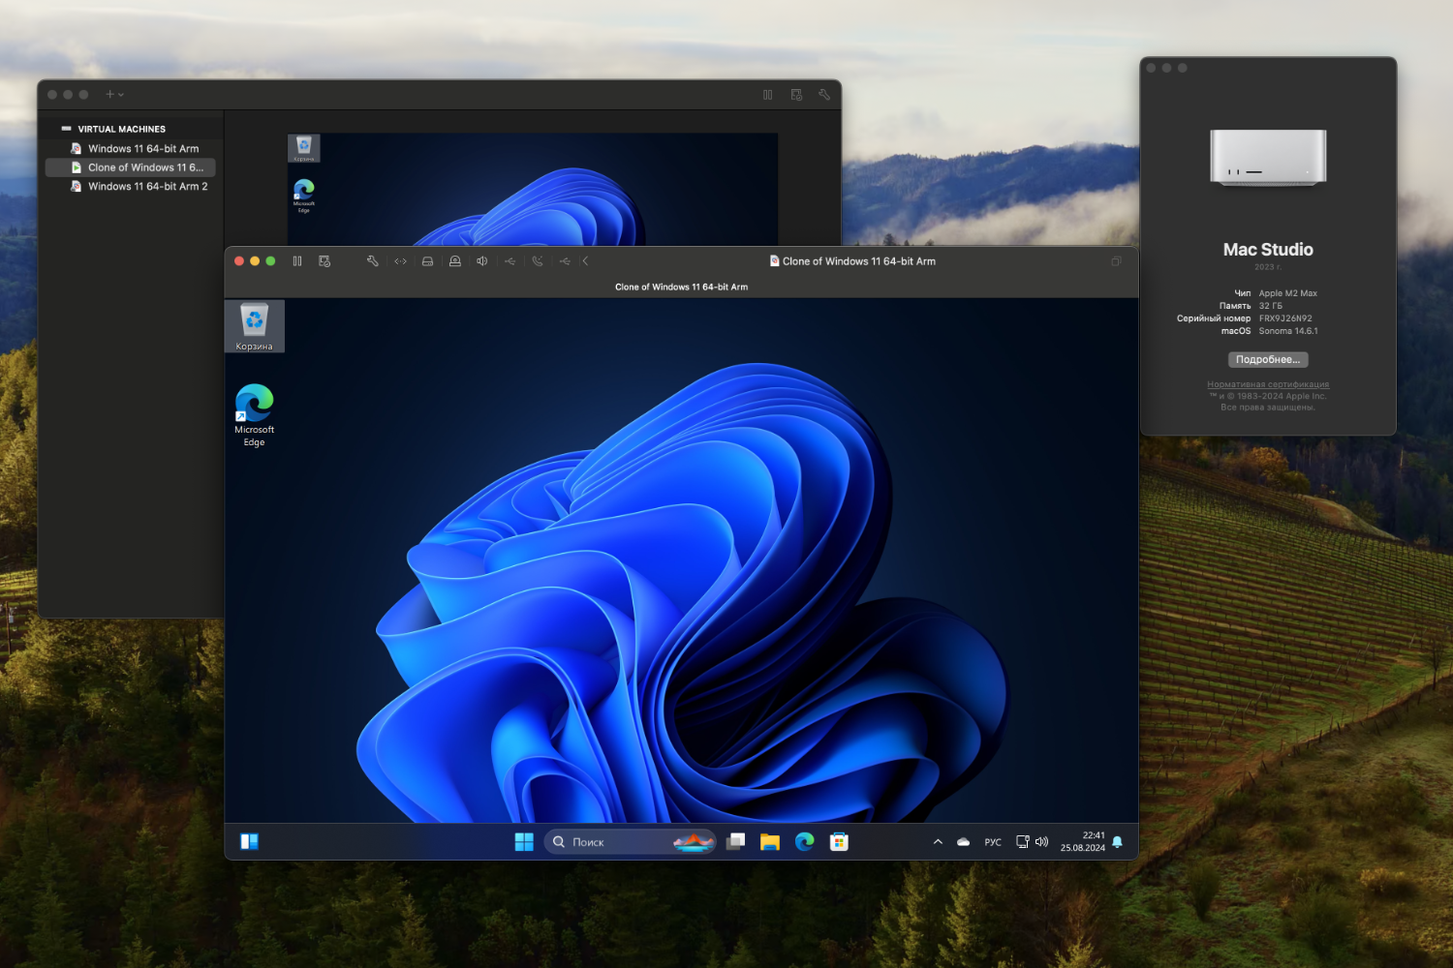Click the Windows Start button
Screen dimensions: 1453x968
pos(523,841)
